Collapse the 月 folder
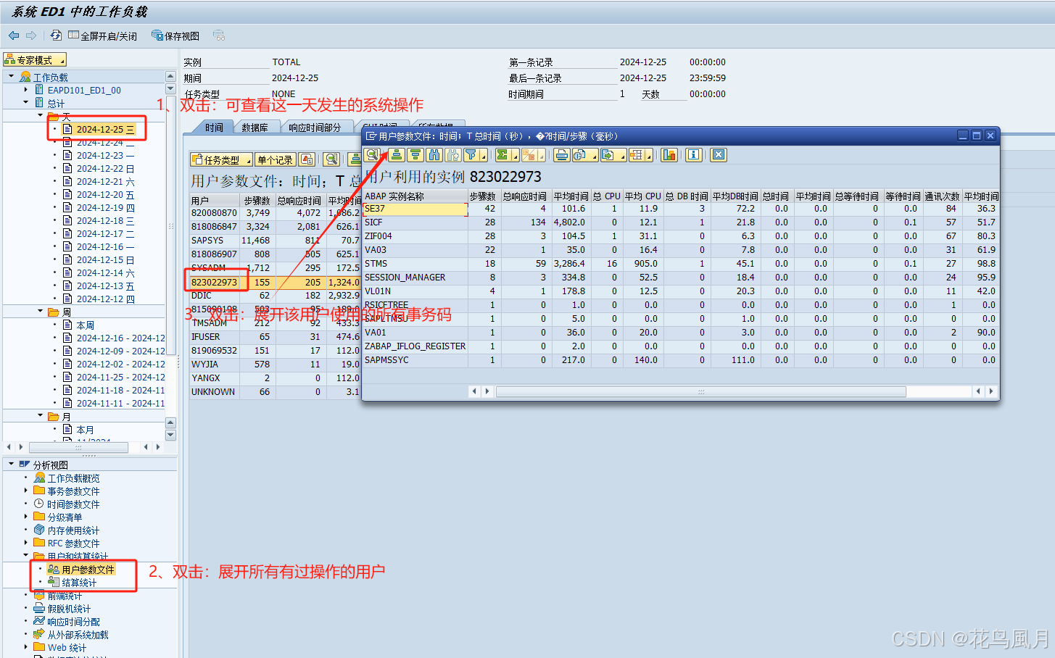 (x=40, y=416)
